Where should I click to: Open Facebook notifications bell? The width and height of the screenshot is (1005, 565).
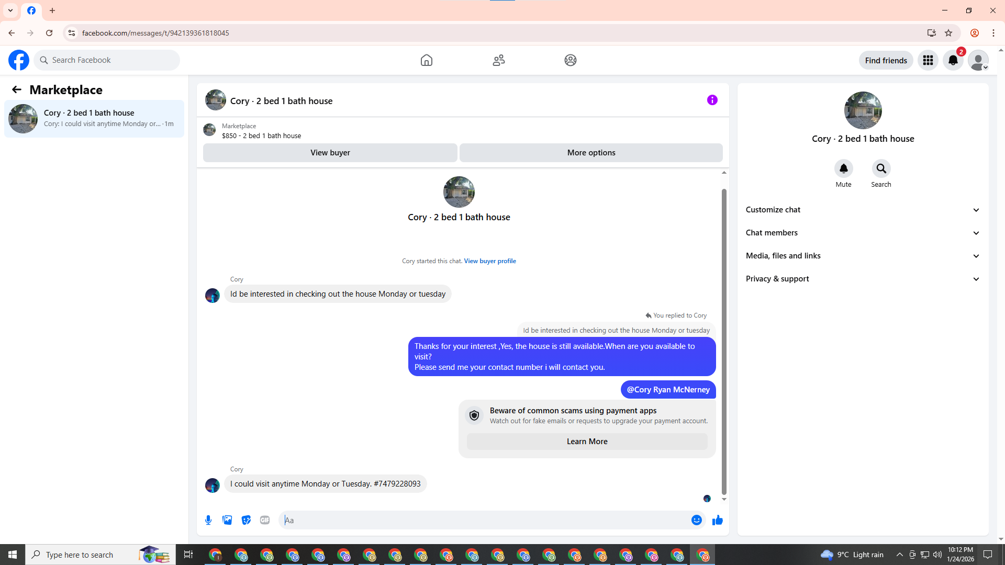[x=953, y=60]
